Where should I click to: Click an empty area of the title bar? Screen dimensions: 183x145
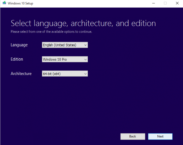click(92, 3)
